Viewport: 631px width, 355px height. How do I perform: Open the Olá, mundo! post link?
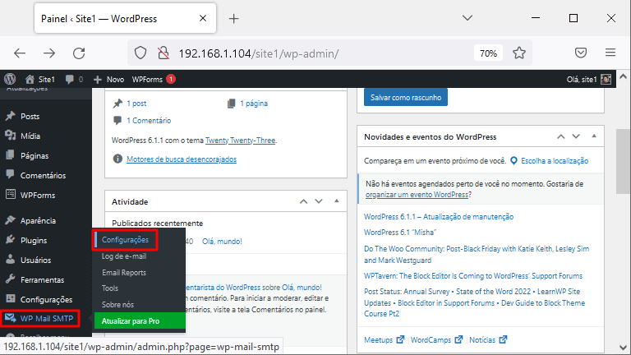222,241
